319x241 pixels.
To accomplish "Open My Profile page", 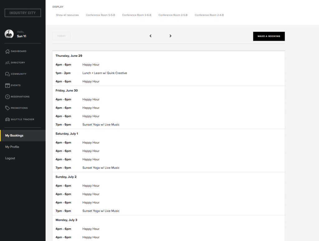I will [x=12, y=147].
